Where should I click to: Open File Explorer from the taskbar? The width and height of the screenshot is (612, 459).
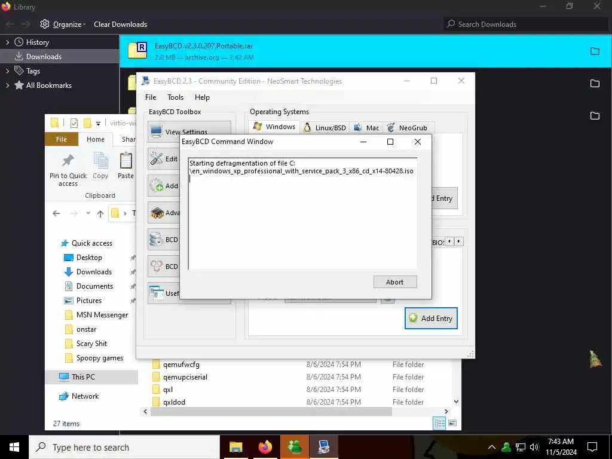click(x=235, y=447)
